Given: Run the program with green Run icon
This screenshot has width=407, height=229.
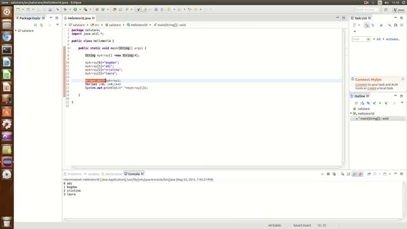Looking at the screenshot, I should [75, 10].
